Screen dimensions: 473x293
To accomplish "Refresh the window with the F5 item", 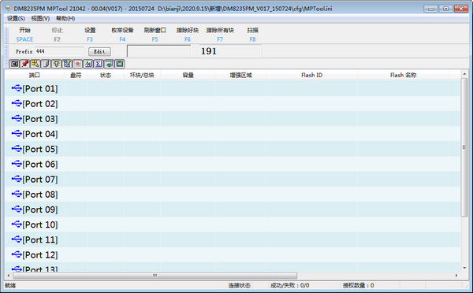I will pos(155,35).
